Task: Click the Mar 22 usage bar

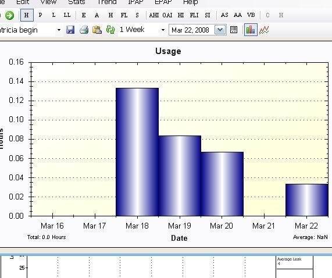Action: [x=307, y=200]
